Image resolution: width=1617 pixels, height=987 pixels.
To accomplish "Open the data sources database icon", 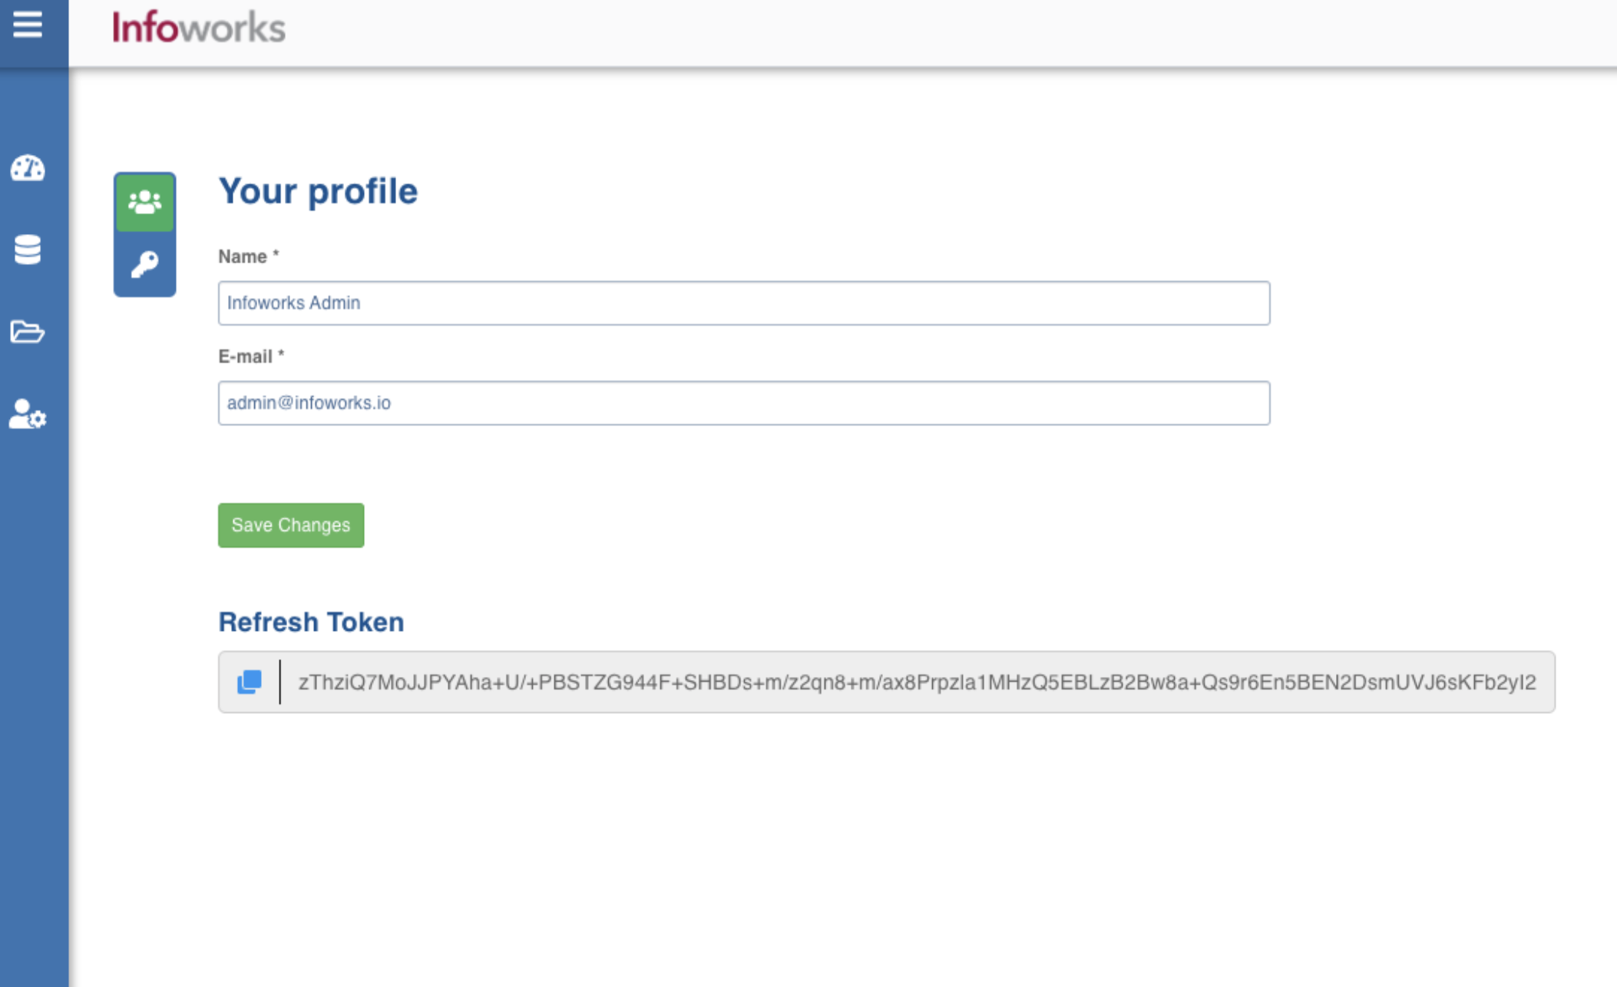I will click(x=28, y=249).
